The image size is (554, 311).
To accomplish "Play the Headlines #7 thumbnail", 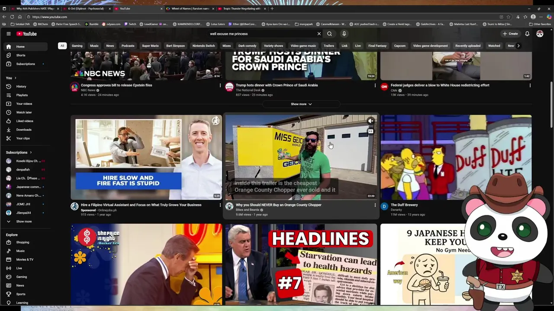I will tap(301, 264).
